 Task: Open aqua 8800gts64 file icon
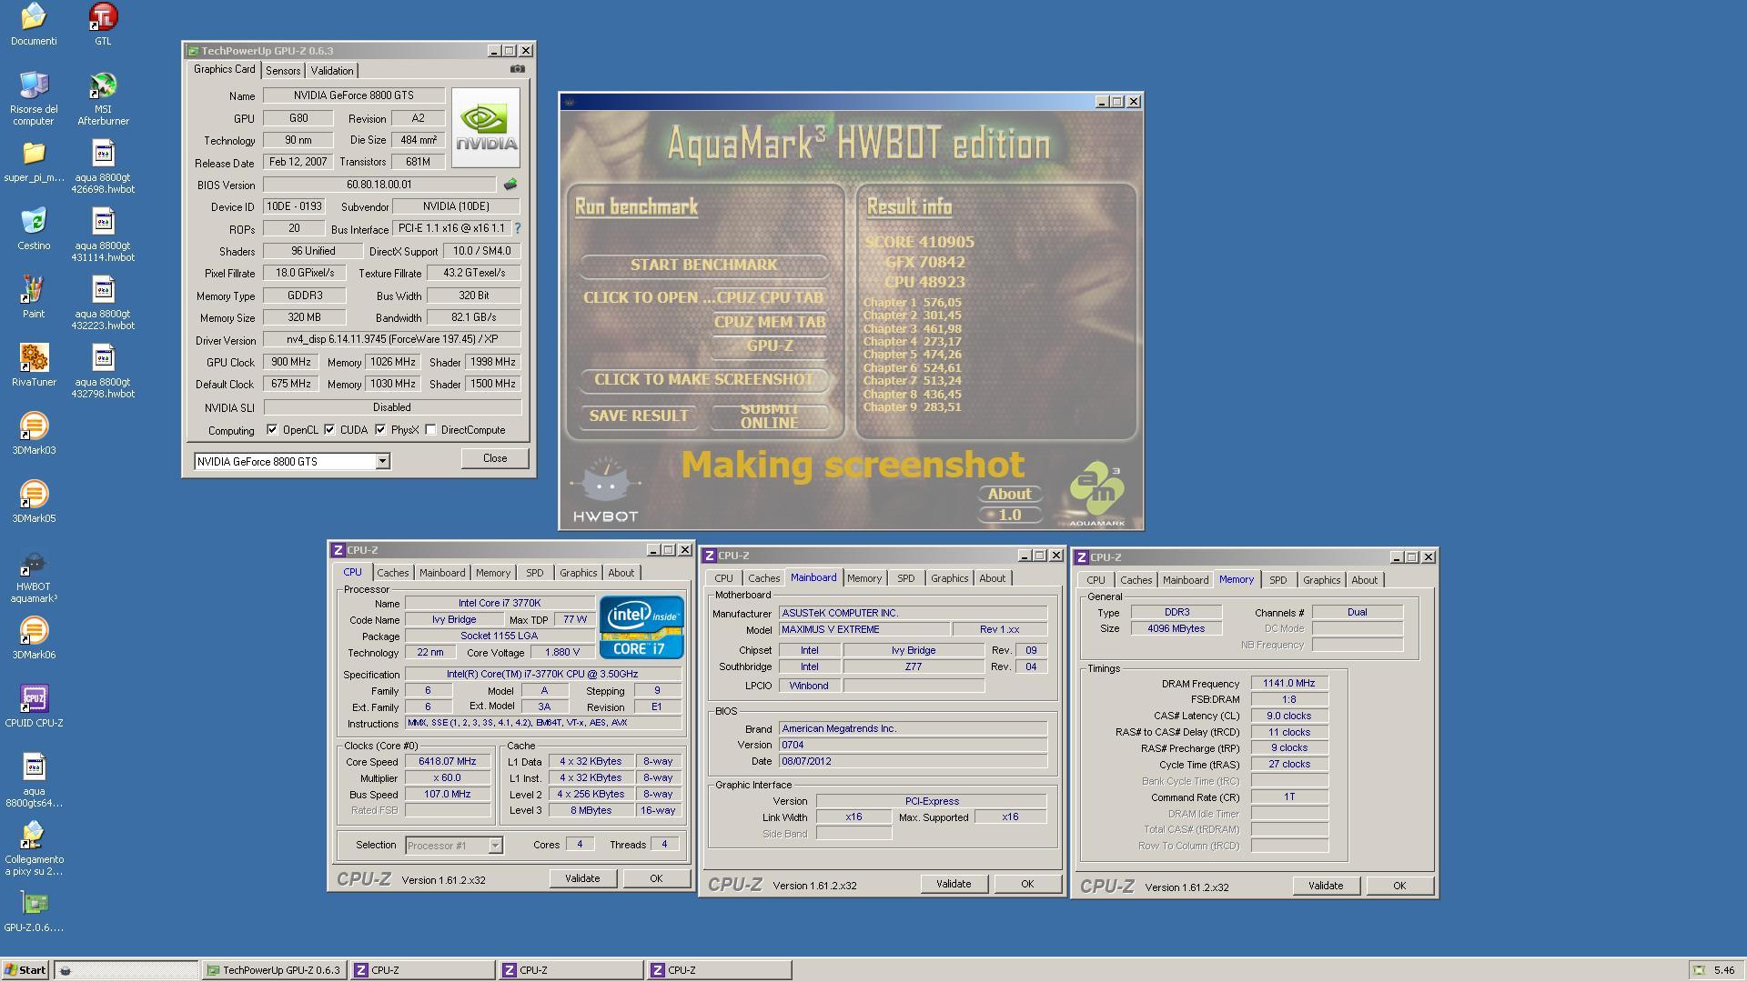(x=34, y=780)
